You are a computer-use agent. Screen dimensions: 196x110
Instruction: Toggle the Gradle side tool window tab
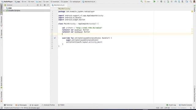point(194,9)
